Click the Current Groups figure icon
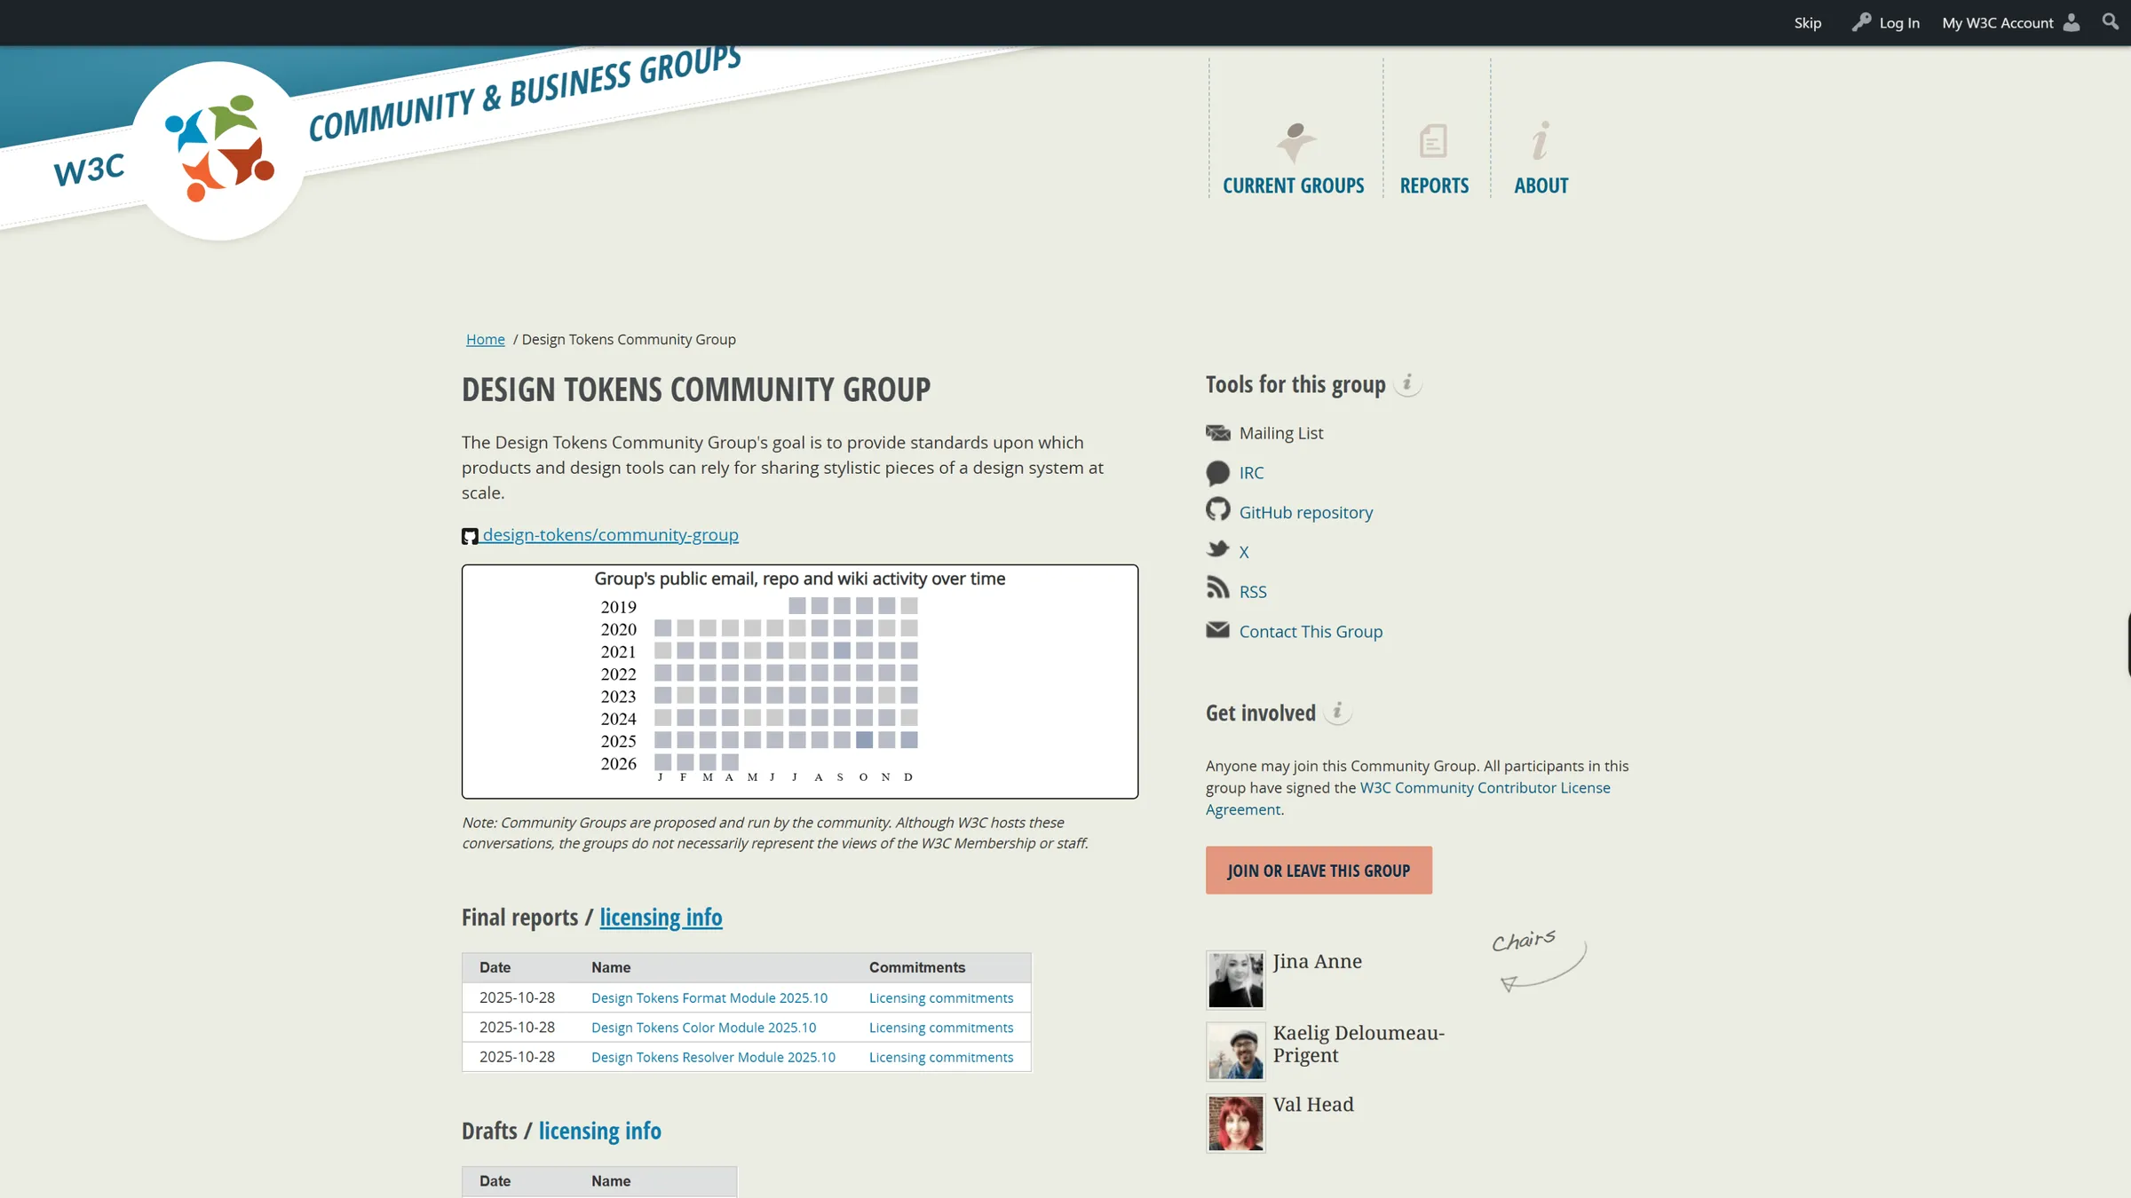The width and height of the screenshot is (2131, 1198). coord(1295,142)
